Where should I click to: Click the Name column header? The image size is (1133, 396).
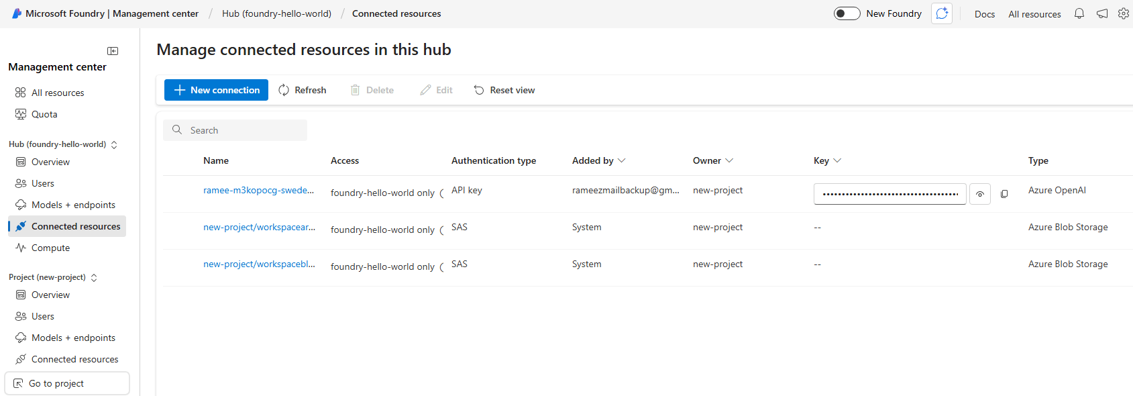coord(216,160)
